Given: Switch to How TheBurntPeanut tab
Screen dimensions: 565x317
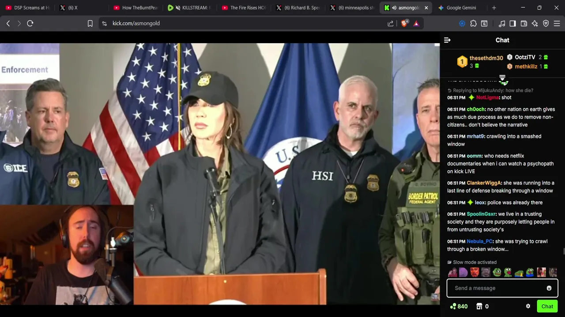Looking at the screenshot, I should click(136, 7).
